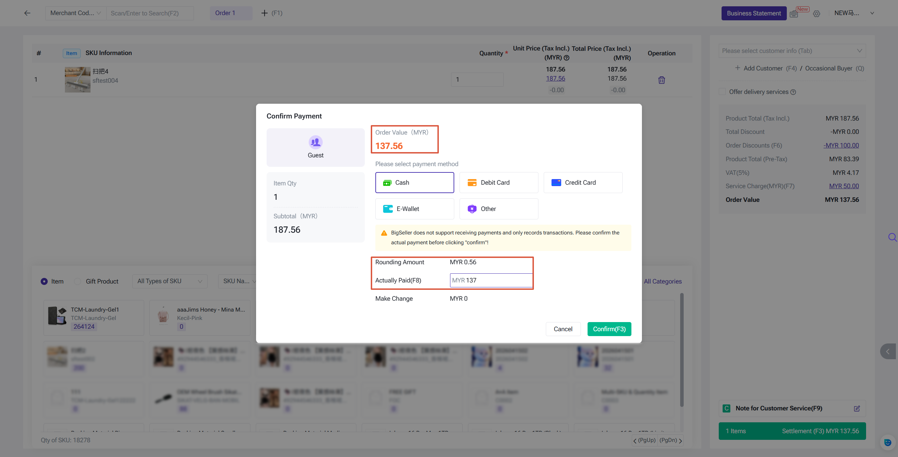Click the magnifier search icon
This screenshot has height=457, width=898.
892,237
